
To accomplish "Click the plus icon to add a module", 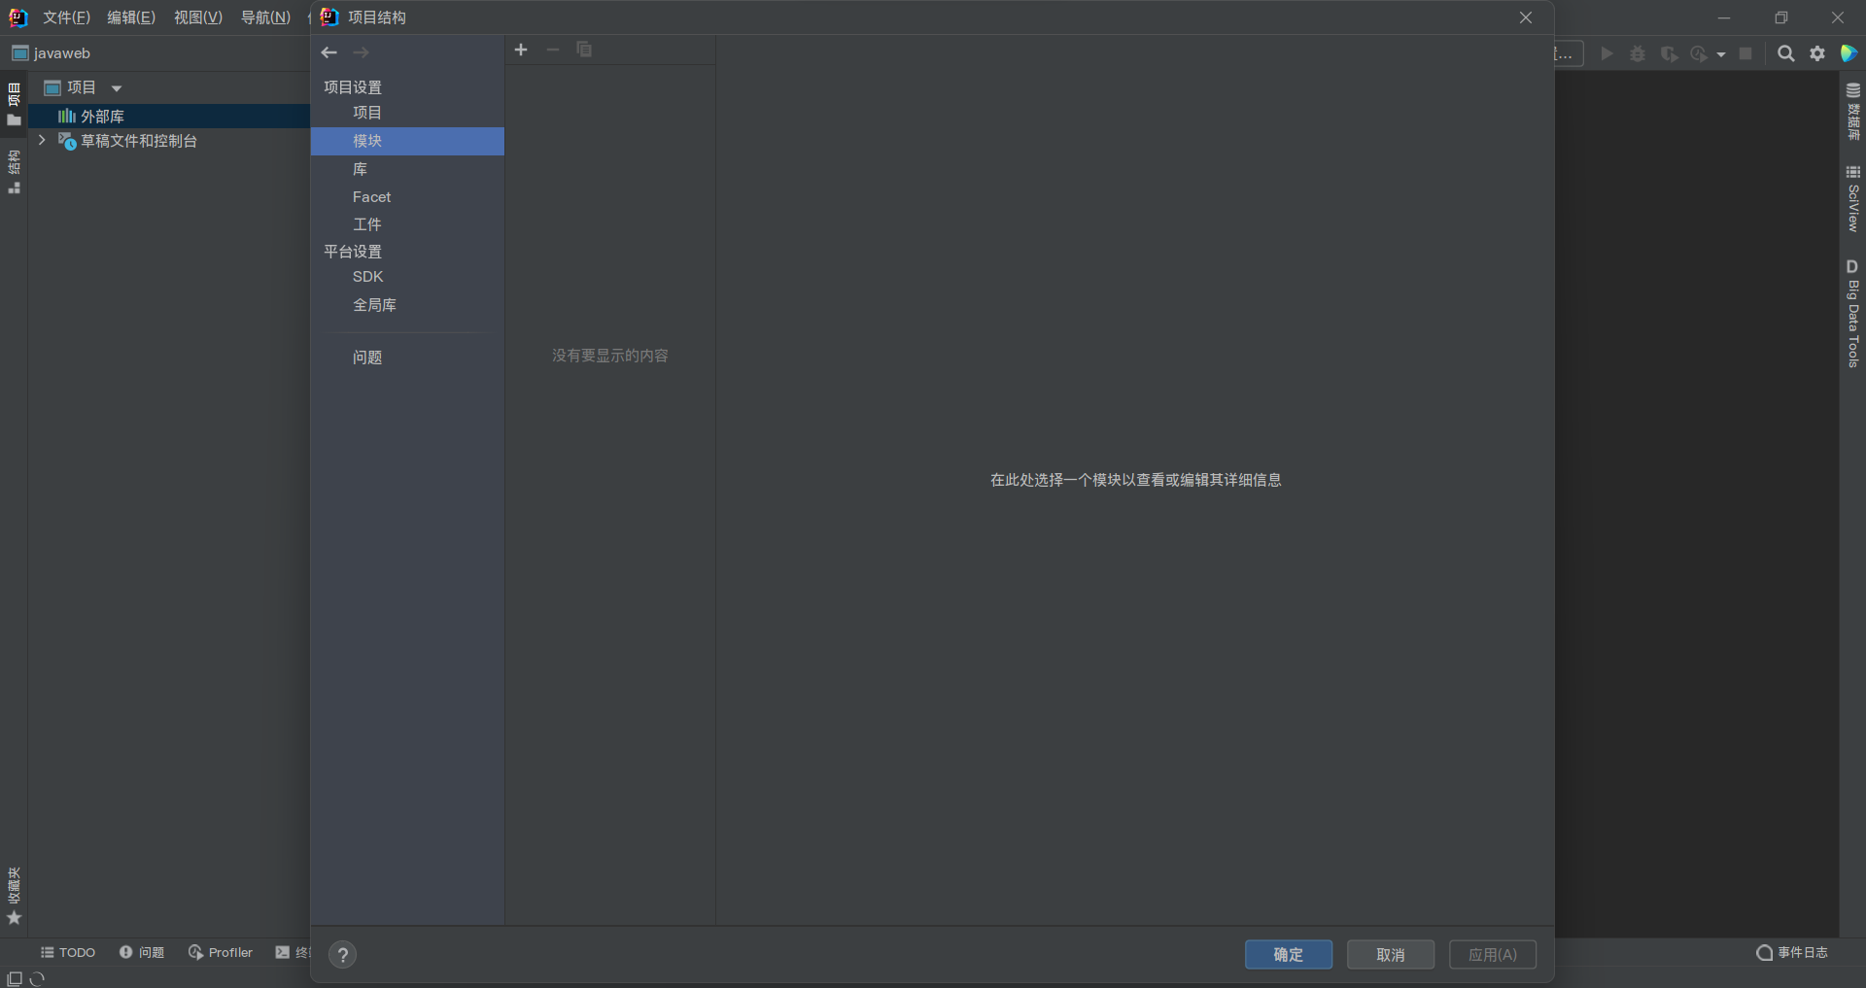I will click(521, 50).
